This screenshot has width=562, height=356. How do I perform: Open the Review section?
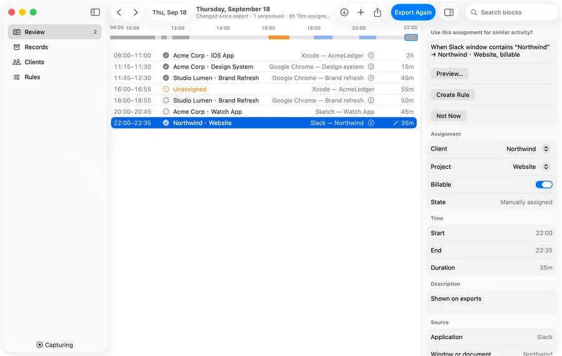tap(54, 32)
